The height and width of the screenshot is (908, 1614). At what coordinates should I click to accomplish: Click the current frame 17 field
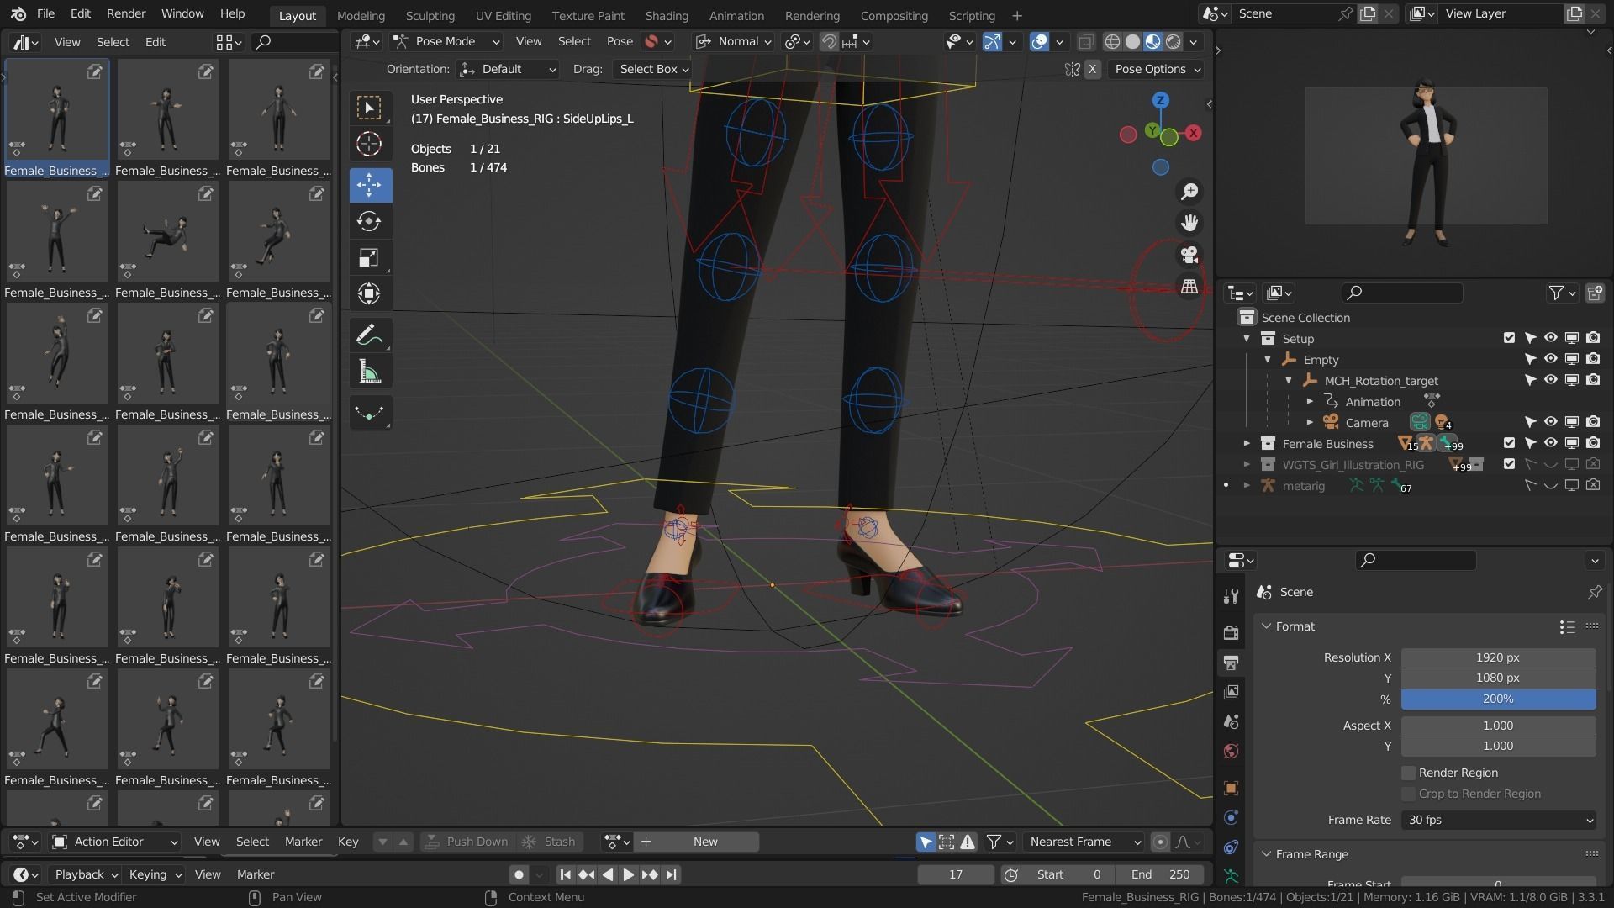955,874
